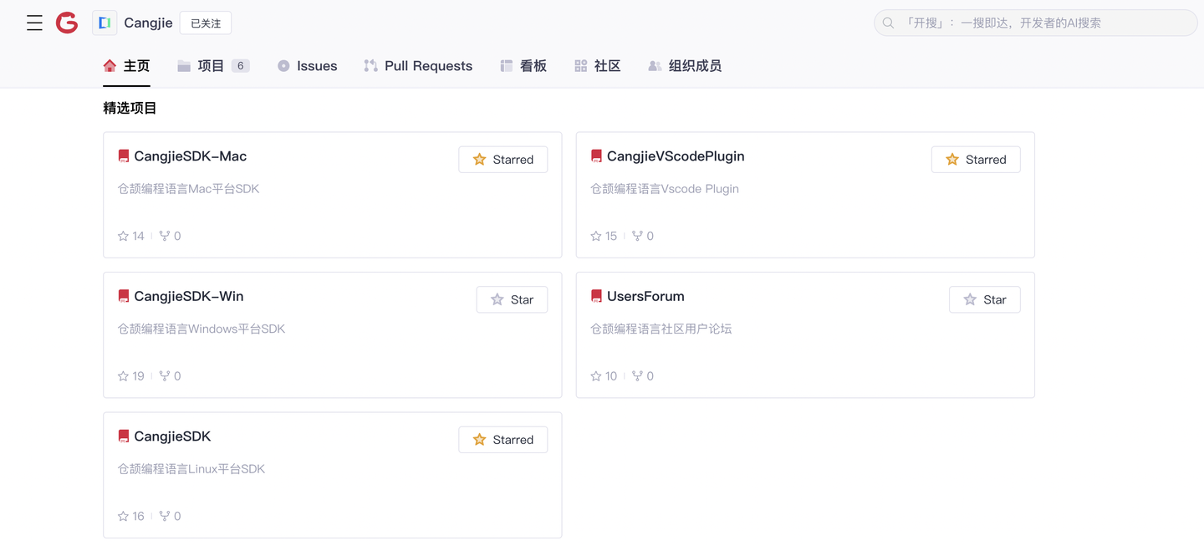Unstar the CangjieVScodePlugin repository
1204x546 pixels.
(975, 160)
